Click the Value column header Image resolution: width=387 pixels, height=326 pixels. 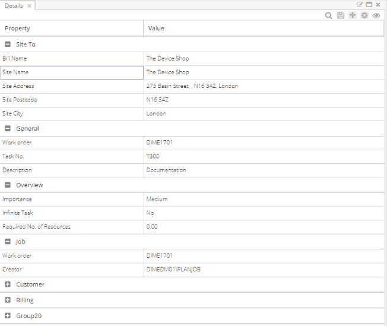[264, 29]
